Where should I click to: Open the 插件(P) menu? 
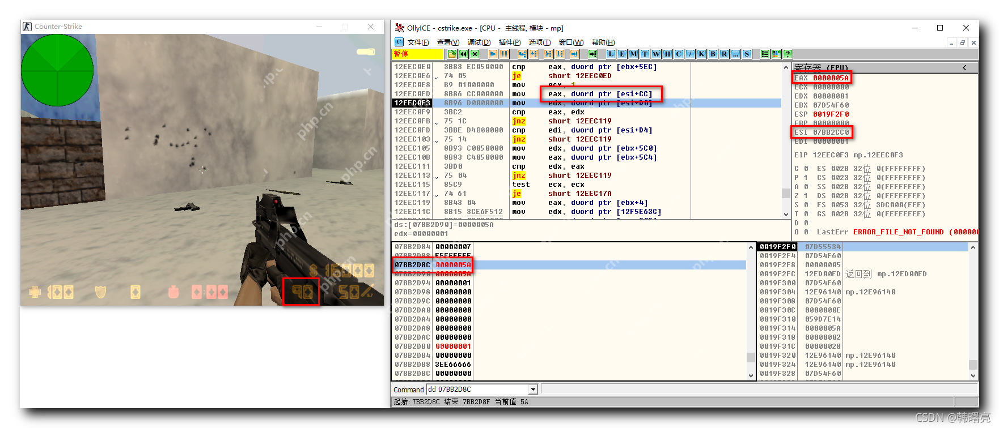(x=510, y=42)
